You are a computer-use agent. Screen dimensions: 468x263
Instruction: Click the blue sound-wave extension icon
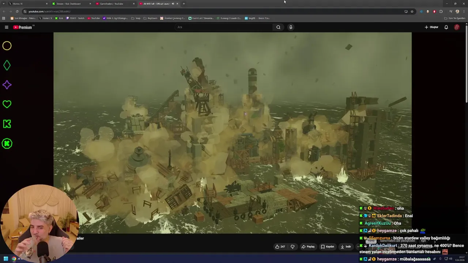[421, 11]
